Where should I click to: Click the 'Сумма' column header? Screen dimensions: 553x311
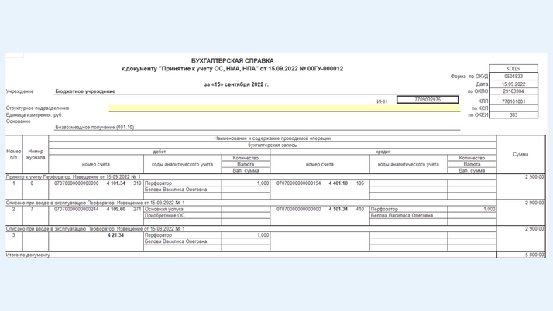click(x=520, y=154)
